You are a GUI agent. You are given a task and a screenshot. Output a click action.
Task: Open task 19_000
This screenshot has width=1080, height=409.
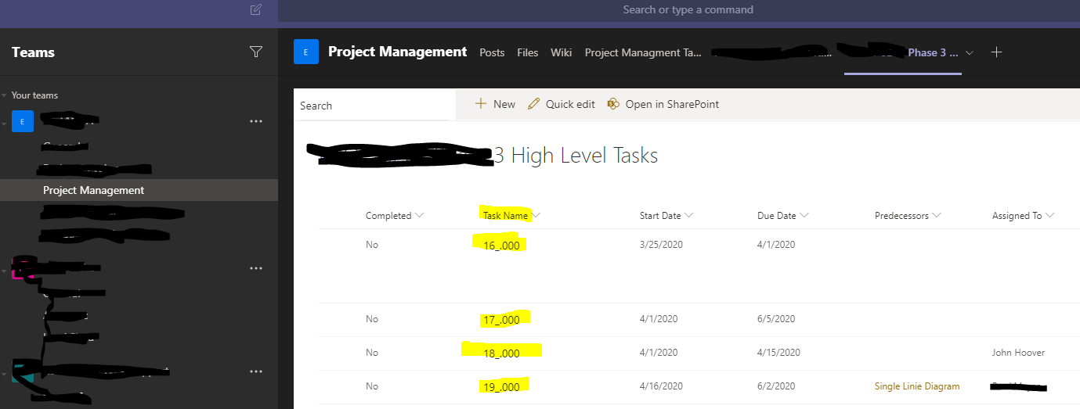coord(501,386)
